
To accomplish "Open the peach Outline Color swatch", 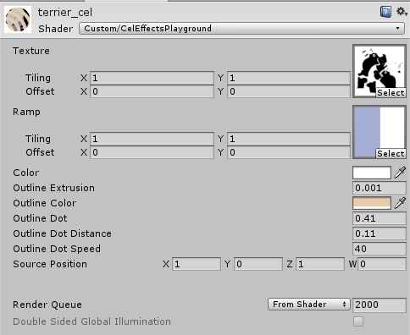I will pos(372,203).
